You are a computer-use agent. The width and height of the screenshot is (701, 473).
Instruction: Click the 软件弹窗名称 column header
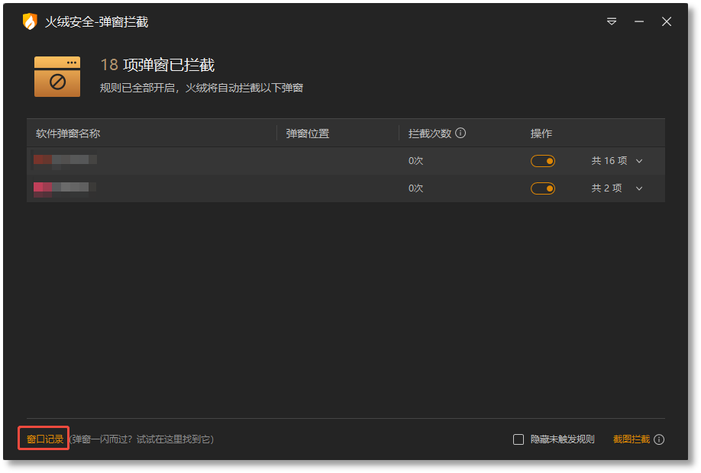click(x=68, y=134)
